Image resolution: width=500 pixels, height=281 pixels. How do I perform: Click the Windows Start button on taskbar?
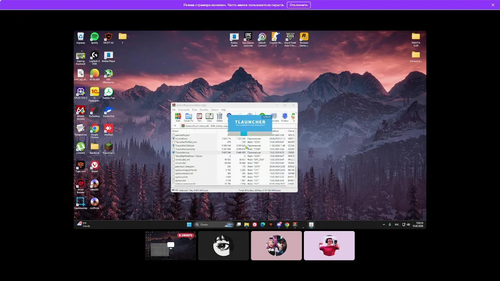pos(189,224)
